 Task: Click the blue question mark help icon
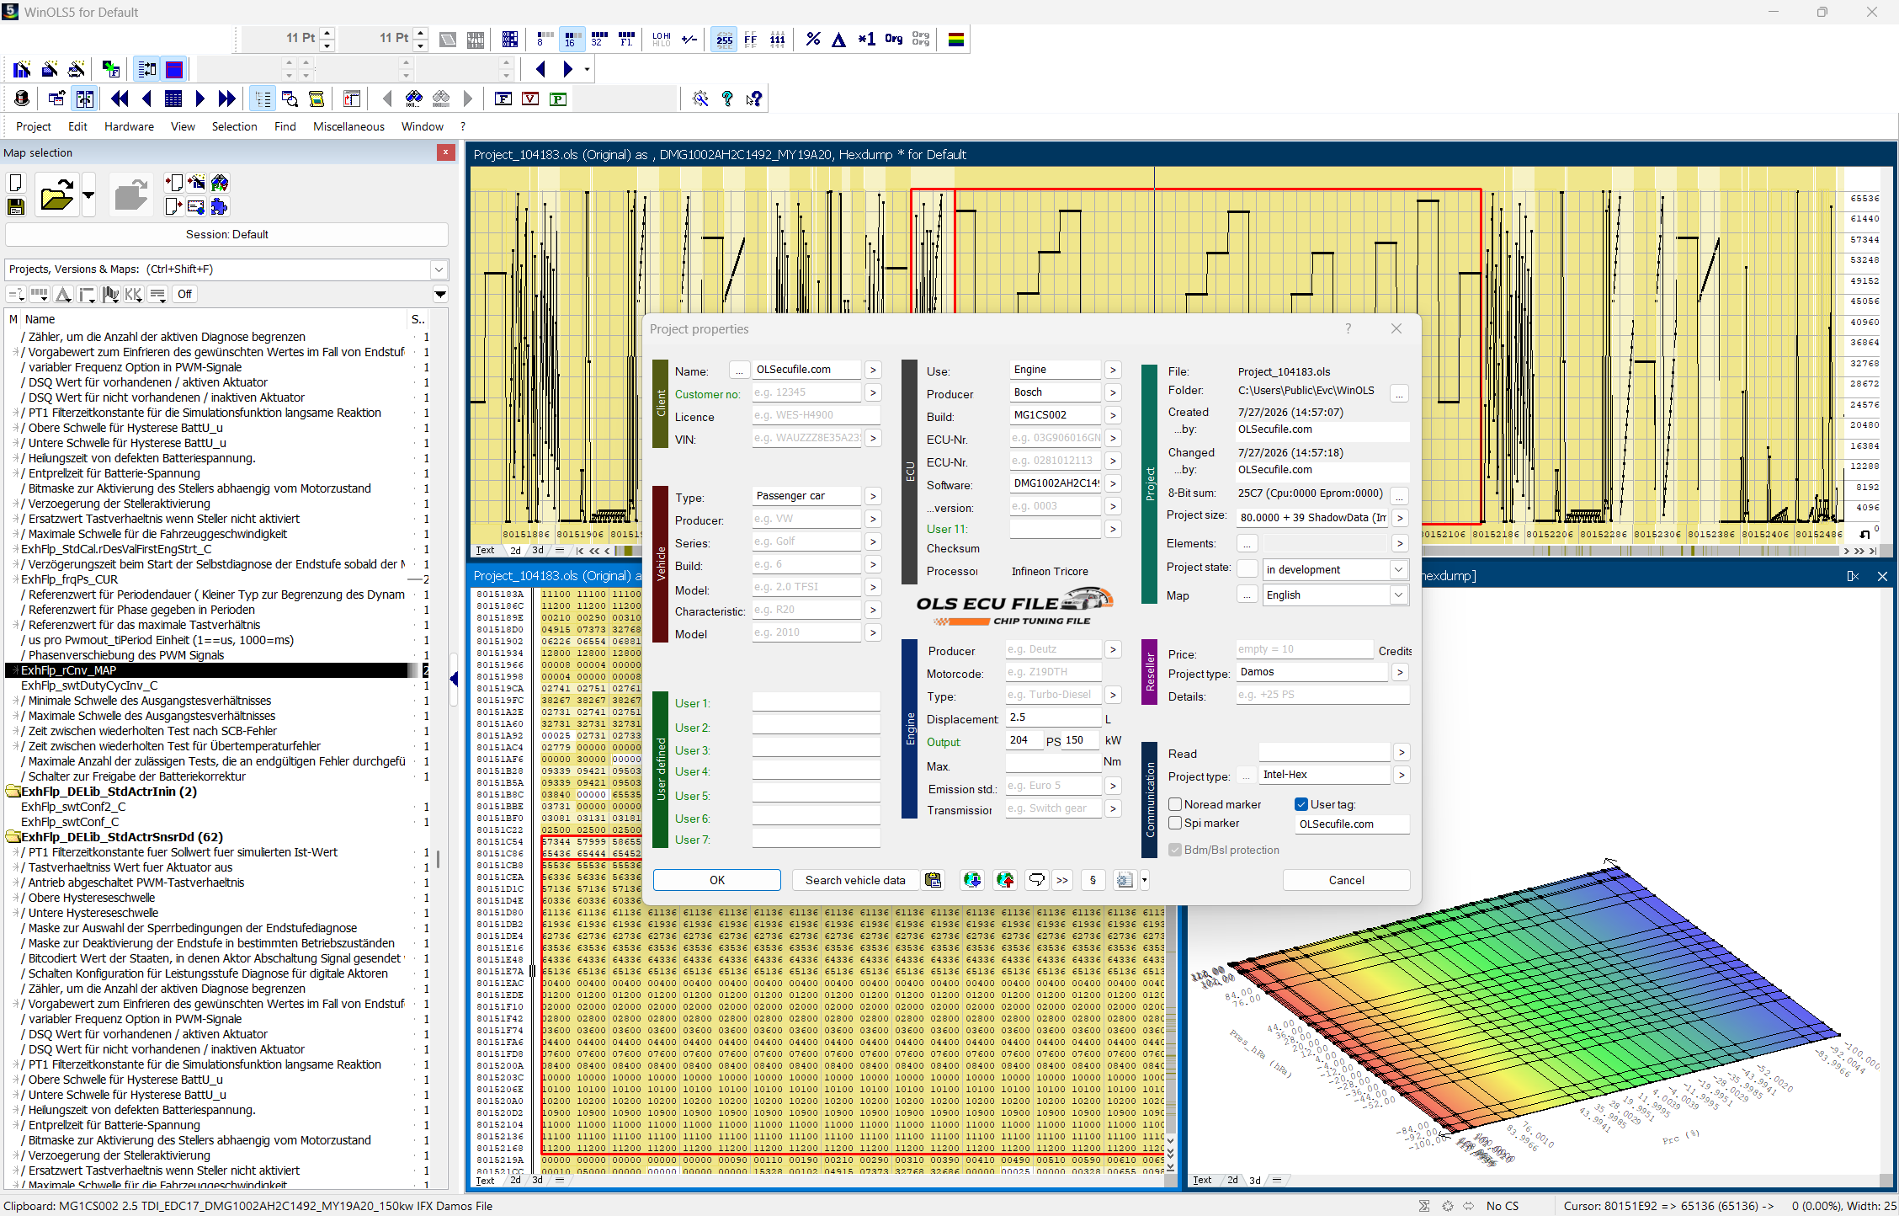click(x=727, y=99)
